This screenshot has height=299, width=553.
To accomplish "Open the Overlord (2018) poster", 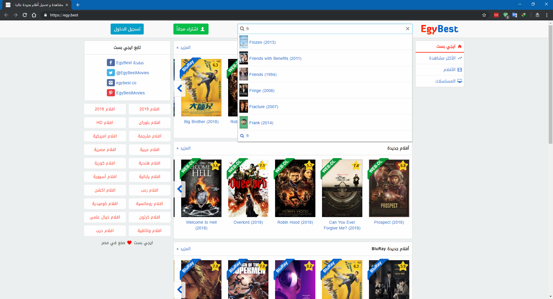I will 248,188.
